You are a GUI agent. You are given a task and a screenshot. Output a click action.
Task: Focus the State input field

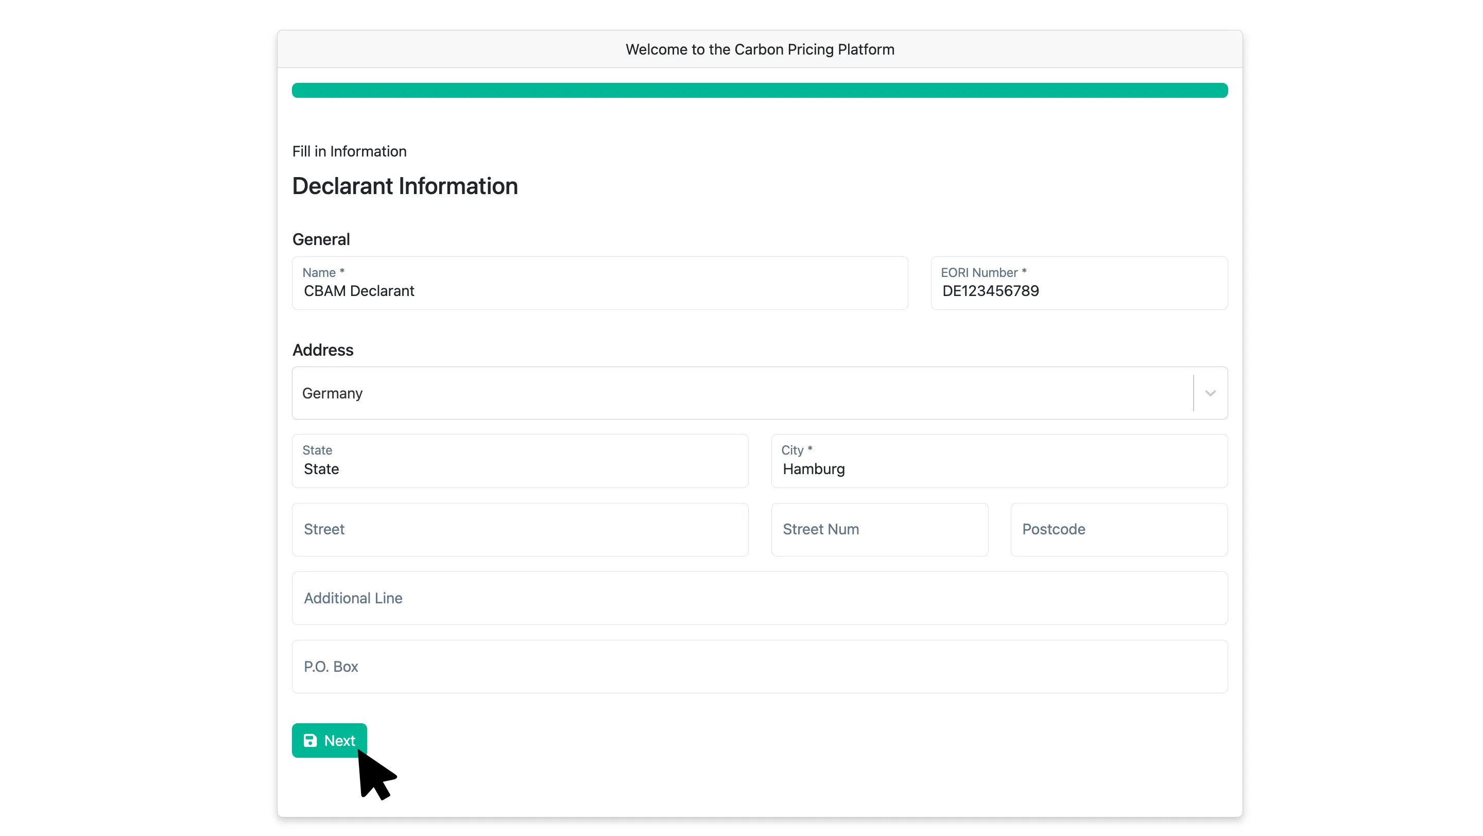(x=520, y=461)
